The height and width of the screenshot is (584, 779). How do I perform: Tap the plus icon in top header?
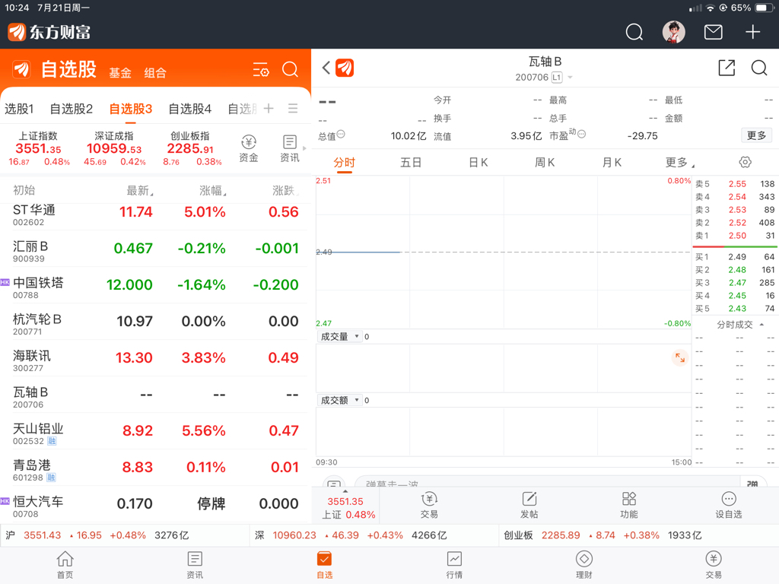tap(752, 32)
